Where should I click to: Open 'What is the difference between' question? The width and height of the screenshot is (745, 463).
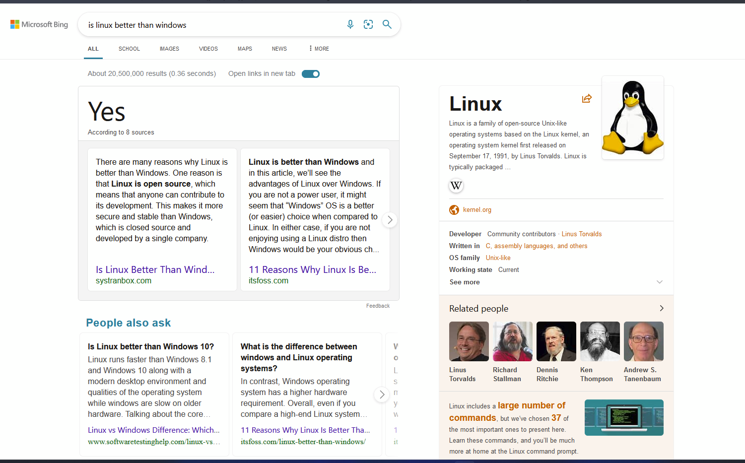[x=299, y=357]
